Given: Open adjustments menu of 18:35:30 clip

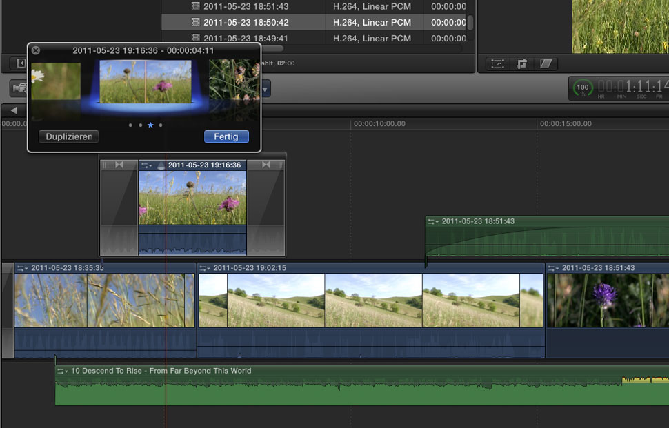Looking at the screenshot, I should pos(22,268).
